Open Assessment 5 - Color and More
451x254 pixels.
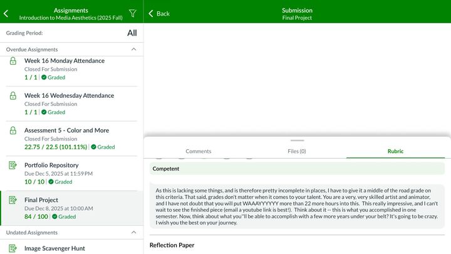coord(66,130)
